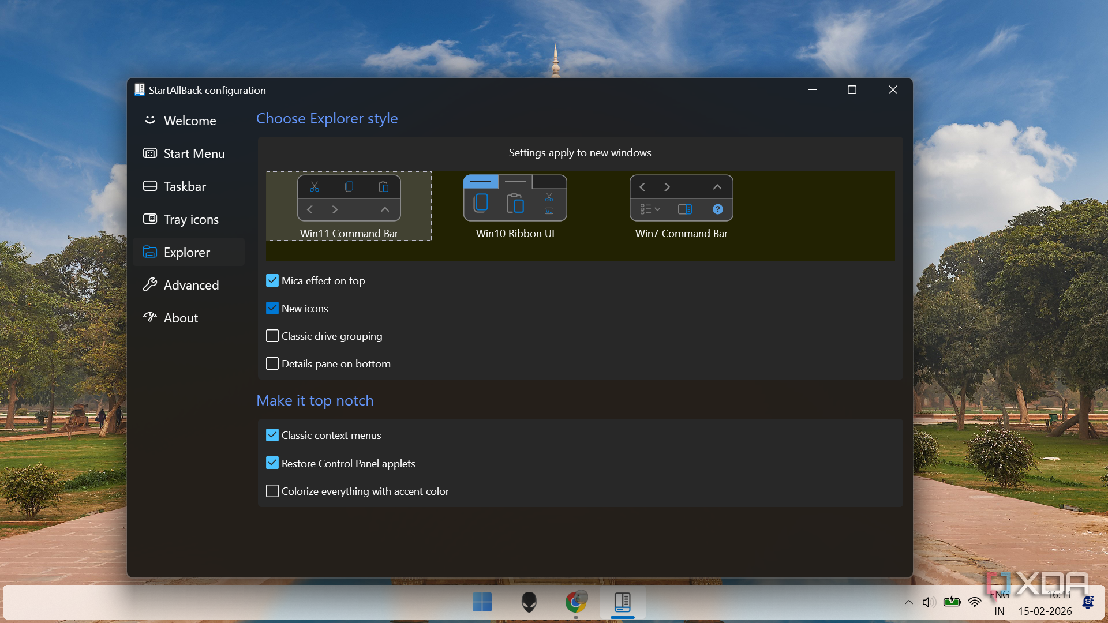Close the StartAllBack configuration window
1108x623 pixels.
(893, 90)
